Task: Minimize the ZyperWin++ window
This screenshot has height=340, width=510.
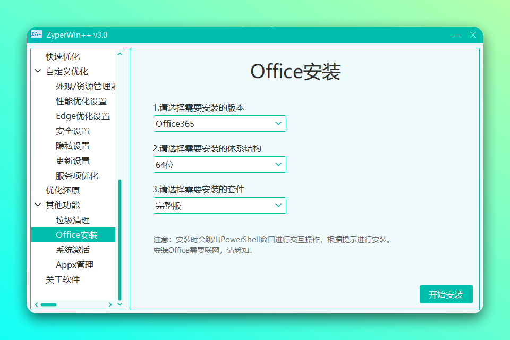Action: (x=457, y=35)
